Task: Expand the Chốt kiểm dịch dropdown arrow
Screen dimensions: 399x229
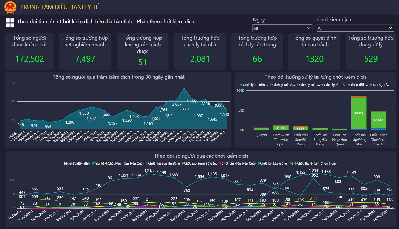Action: click(390, 28)
